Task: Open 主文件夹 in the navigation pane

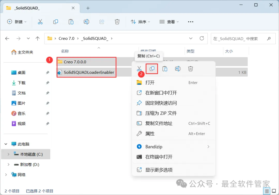Action: click(x=22, y=52)
